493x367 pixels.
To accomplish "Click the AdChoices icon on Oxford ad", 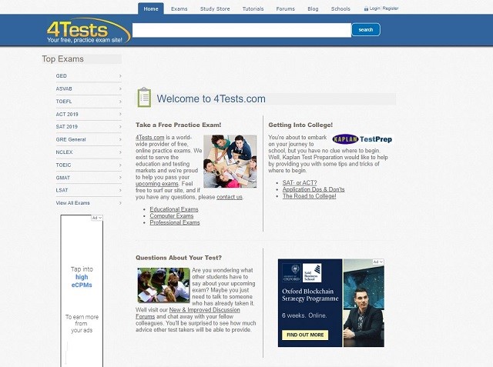I will coord(377,262).
